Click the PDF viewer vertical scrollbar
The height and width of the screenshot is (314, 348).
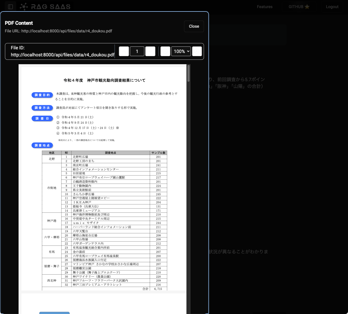pos(189,73)
